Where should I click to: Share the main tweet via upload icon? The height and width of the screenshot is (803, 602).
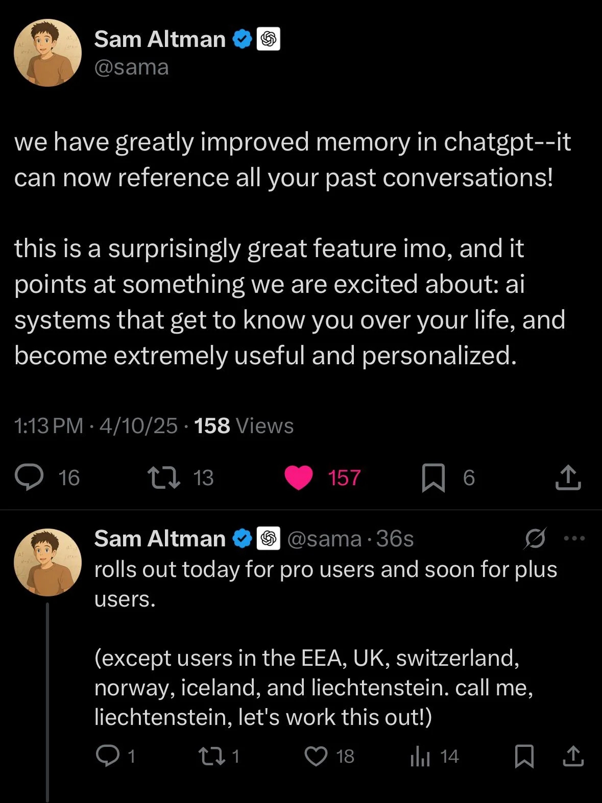coord(568,478)
